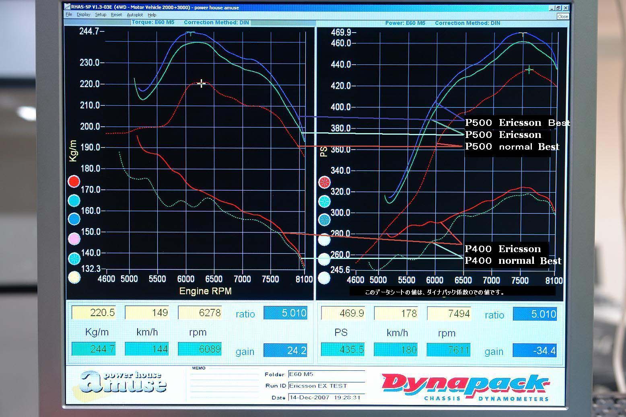Select the 244.7 Kg/m cyan value box
Screen dimensions: 626x417
(x=94, y=349)
